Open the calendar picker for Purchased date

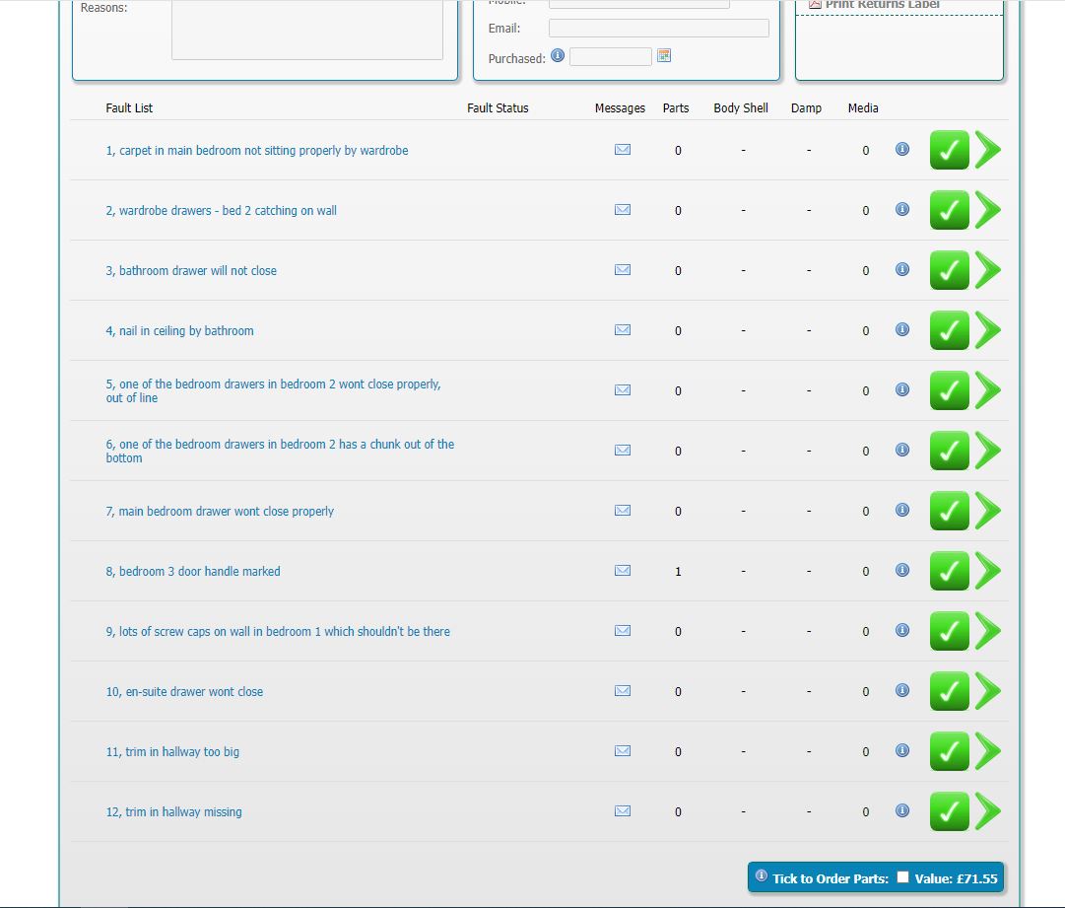click(x=664, y=56)
